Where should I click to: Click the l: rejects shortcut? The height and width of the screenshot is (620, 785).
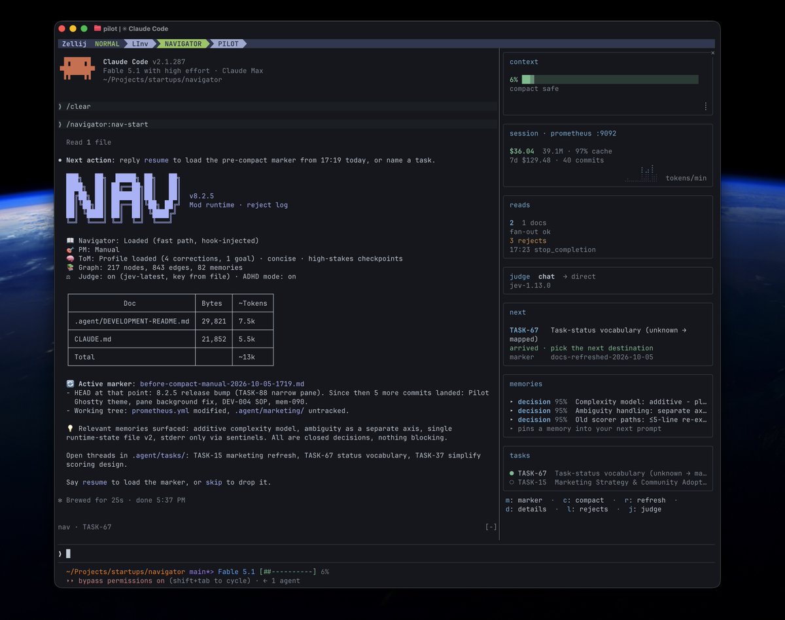pyautogui.click(x=587, y=509)
